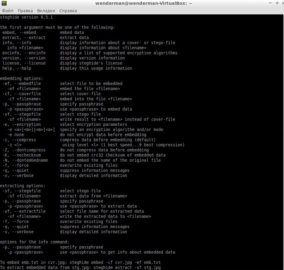Open the Вкладки menu

pos(46,11)
